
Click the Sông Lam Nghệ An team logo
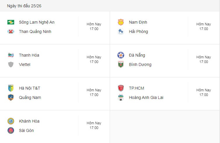coord(11,22)
